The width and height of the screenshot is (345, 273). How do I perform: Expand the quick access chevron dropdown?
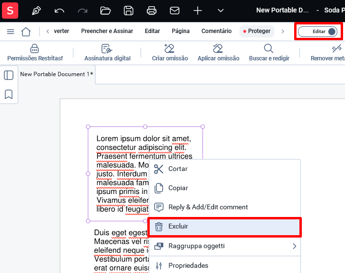(221, 11)
